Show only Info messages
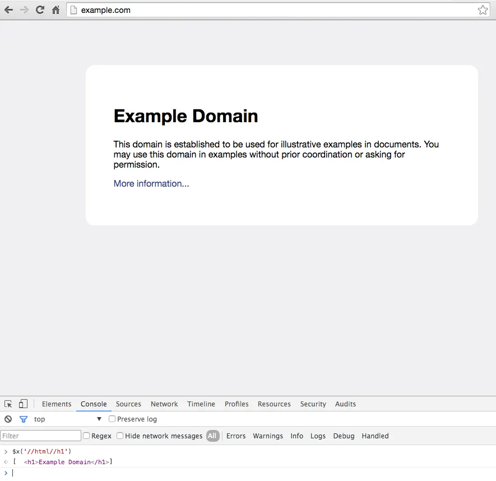 pyautogui.click(x=296, y=436)
